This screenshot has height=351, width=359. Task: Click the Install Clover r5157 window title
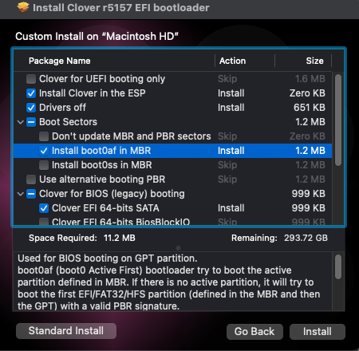(x=121, y=8)
